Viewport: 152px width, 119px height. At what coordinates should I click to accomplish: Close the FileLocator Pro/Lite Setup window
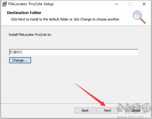144,4
